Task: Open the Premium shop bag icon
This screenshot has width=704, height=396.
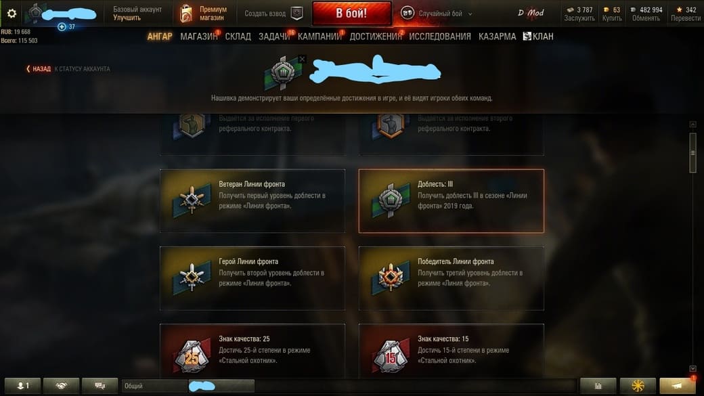Action: [x=186, y=14]
